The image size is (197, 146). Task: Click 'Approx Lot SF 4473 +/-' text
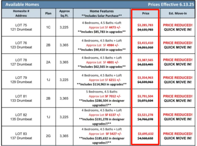[105, 27]
